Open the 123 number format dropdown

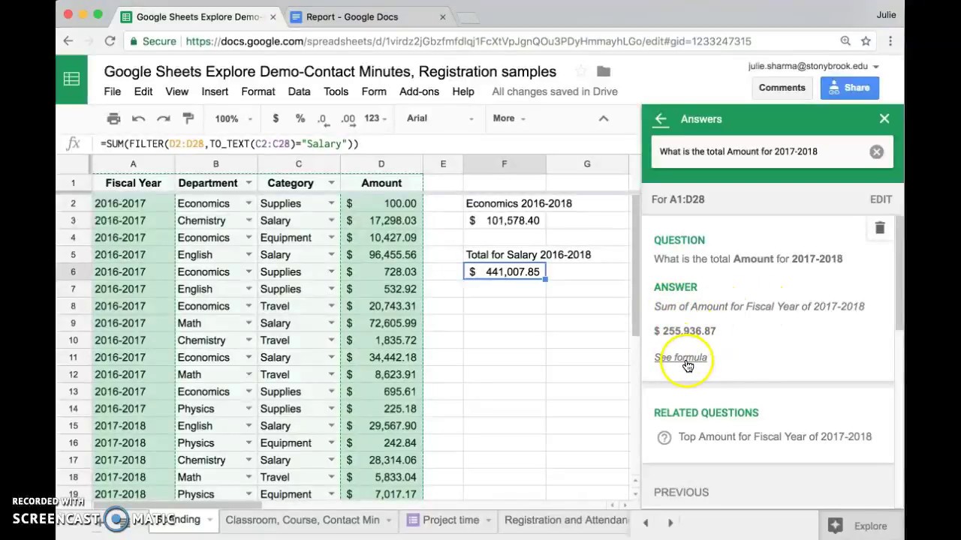coord(375,118)
